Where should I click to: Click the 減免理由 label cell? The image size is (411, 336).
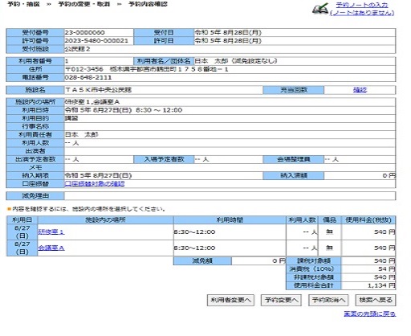coord(35,196)
